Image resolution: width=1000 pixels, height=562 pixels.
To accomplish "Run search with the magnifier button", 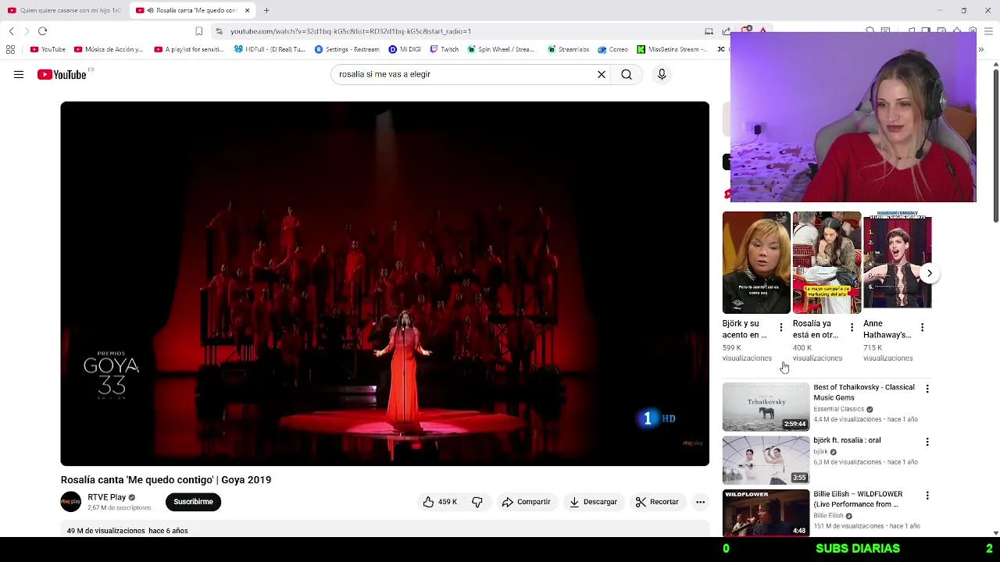I will 627,74.
